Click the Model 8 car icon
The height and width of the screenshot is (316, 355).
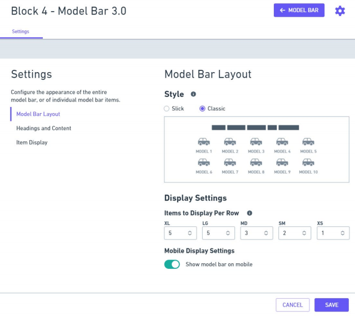point(256,162)
